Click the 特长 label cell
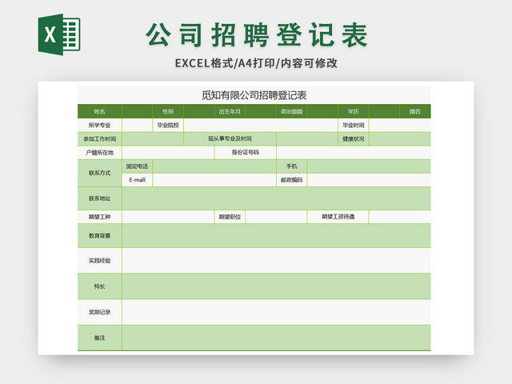Image resolution: width=512 pixels, height=384 pixels. coord(99,286)
